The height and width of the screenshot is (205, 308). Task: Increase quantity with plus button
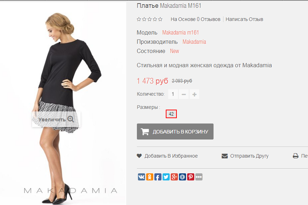pos(195,94)
